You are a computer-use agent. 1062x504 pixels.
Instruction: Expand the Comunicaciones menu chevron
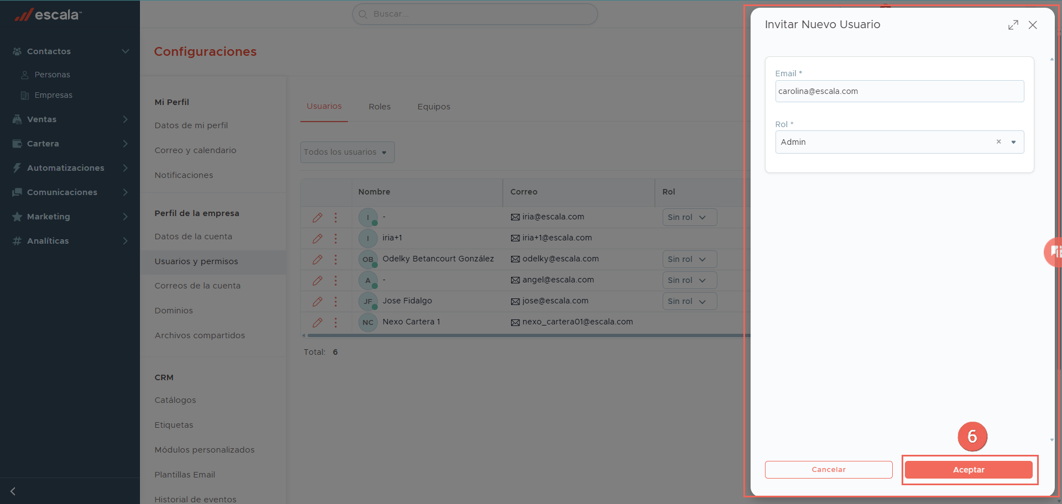click(126, 192)
